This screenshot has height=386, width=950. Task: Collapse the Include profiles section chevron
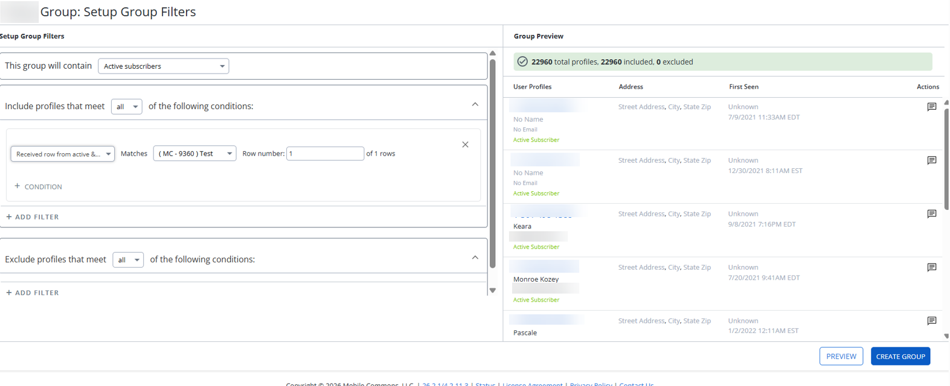point(475,104)
